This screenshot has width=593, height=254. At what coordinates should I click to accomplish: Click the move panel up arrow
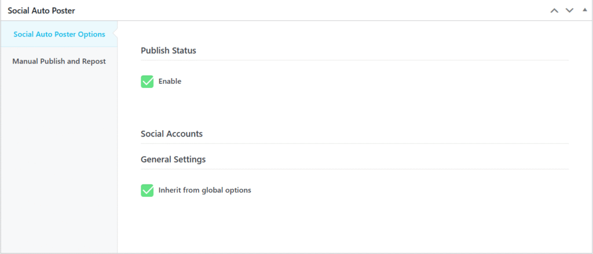(554, 10)
